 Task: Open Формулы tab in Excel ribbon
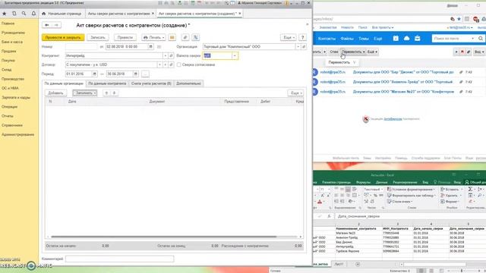[363, 182]
